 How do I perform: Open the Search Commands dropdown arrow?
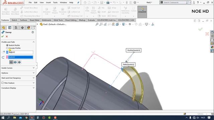click(190, 2)
